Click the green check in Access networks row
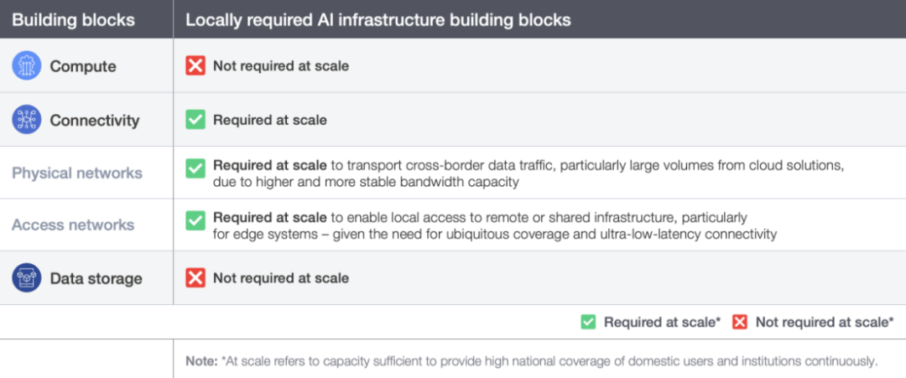 [195, 220]
